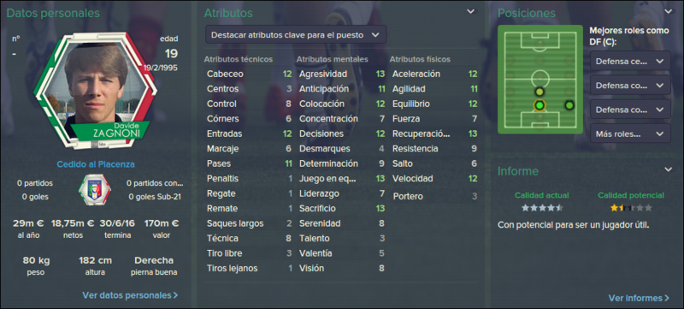This screenshot has width=684, height=309.
Task: Click the Italy national team badge
Action: [x=95, y=190]
